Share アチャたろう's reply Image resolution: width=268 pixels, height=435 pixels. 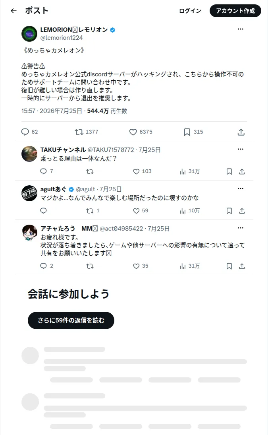click(242, 266)
